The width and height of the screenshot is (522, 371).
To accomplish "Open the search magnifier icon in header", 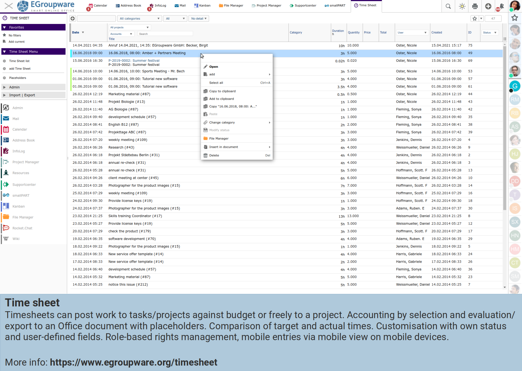I will point(448,6).
